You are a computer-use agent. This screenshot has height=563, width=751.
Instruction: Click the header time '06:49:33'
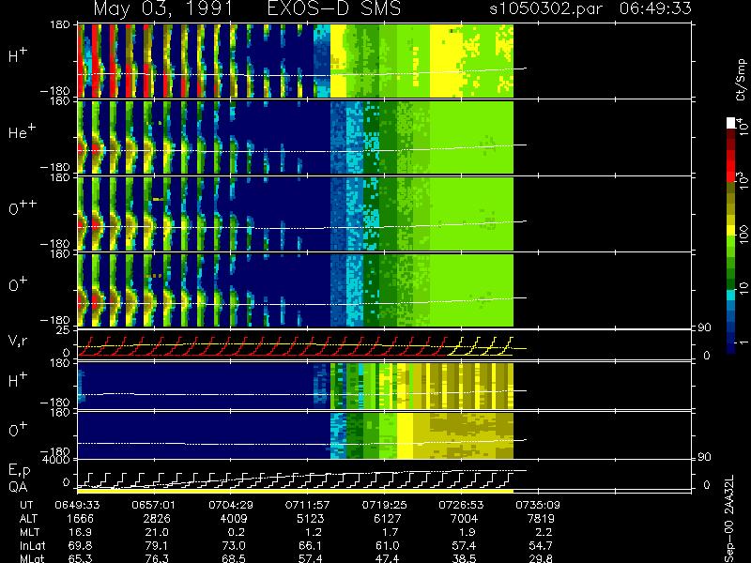point(655,8)
